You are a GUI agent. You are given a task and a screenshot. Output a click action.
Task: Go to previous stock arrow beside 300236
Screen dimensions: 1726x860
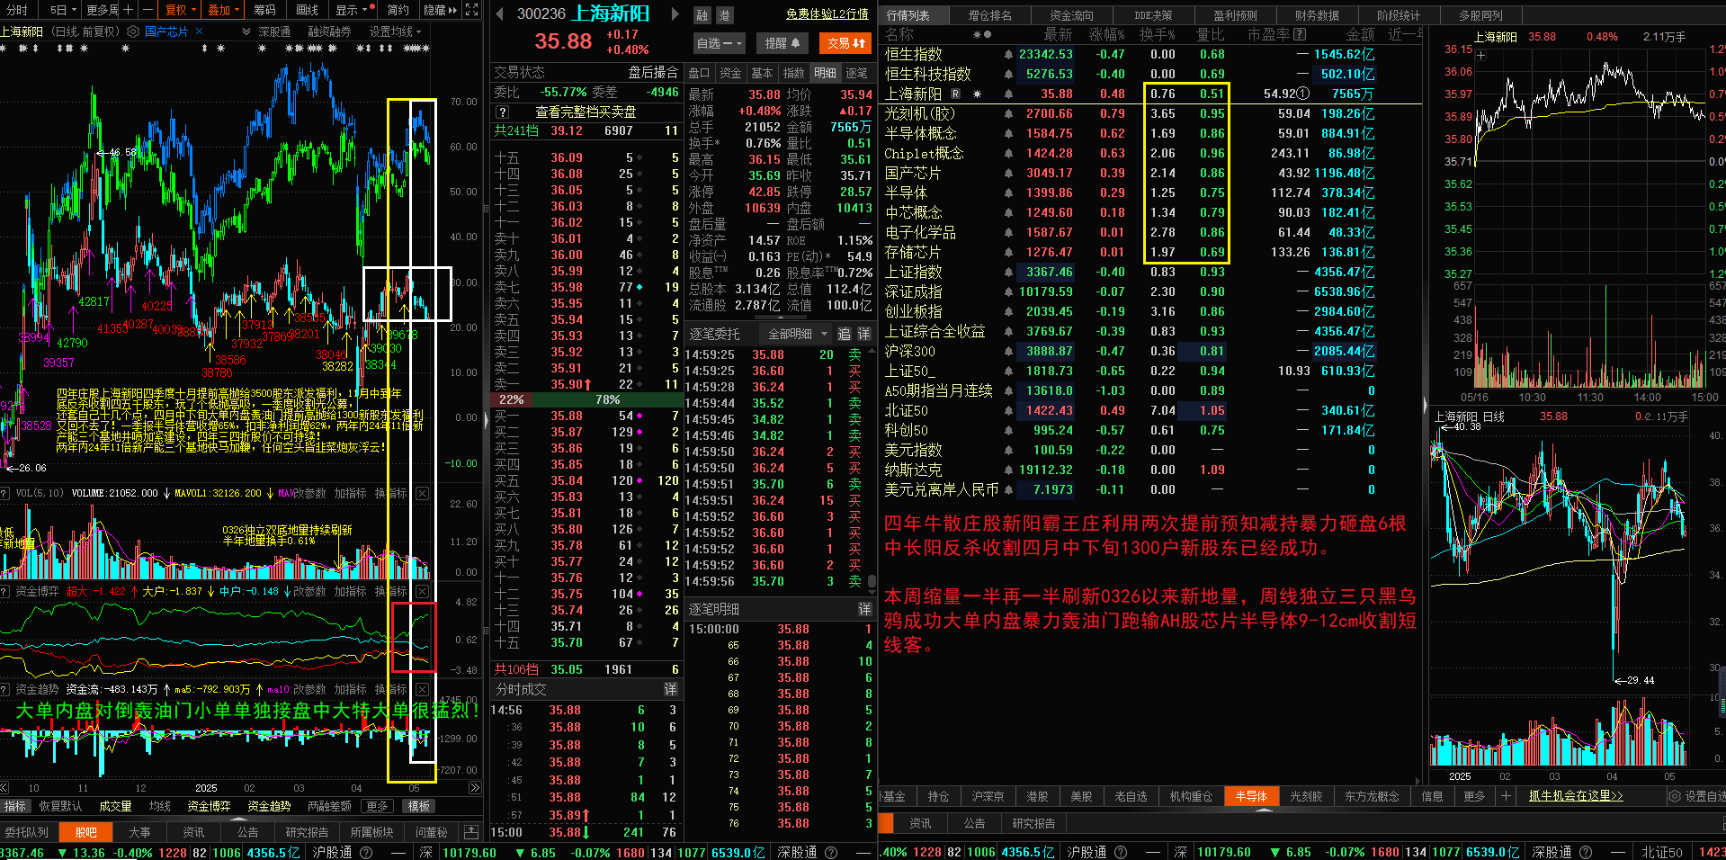point(501,13)
